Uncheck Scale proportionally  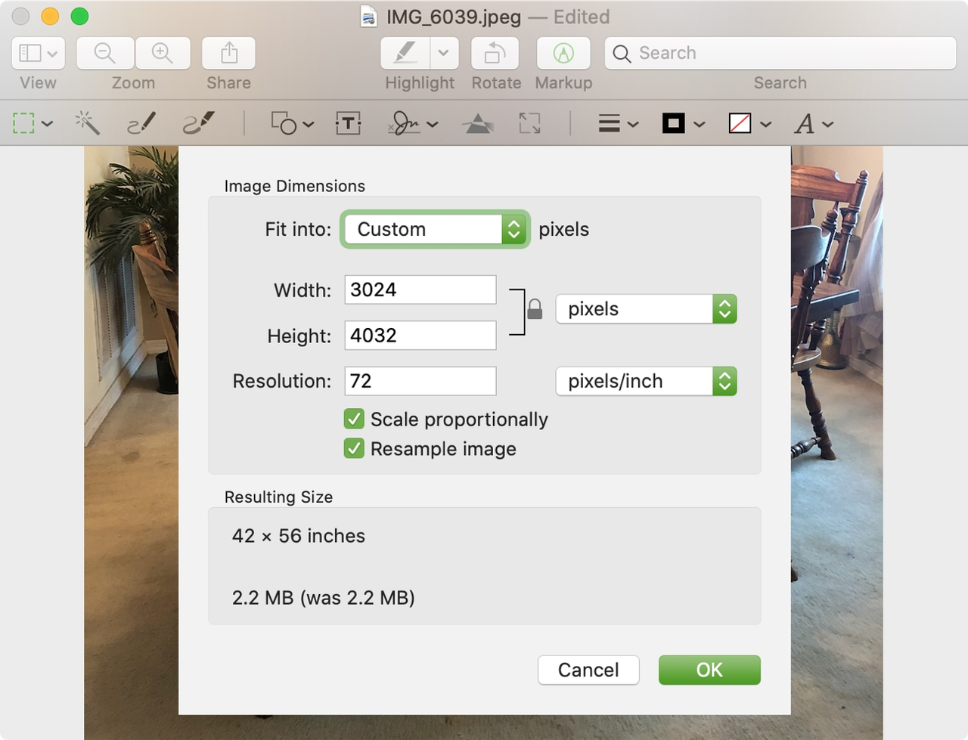[354, 419]
